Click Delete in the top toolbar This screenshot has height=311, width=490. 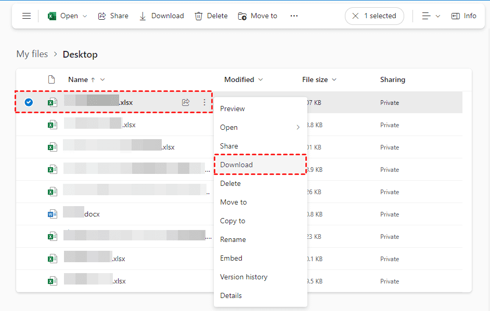pyautogui.click(x=211, y=16)
